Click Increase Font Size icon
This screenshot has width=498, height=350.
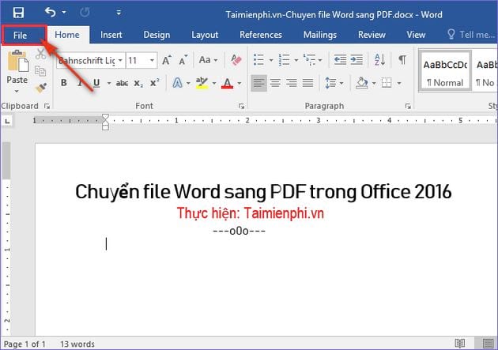point(167,60)
